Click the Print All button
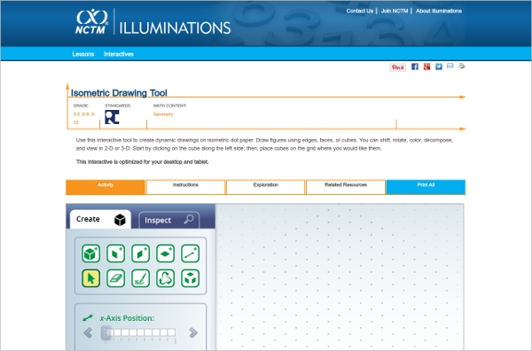Image resolution: width=532 pixels, height=351 pixels. click(426, 187)
